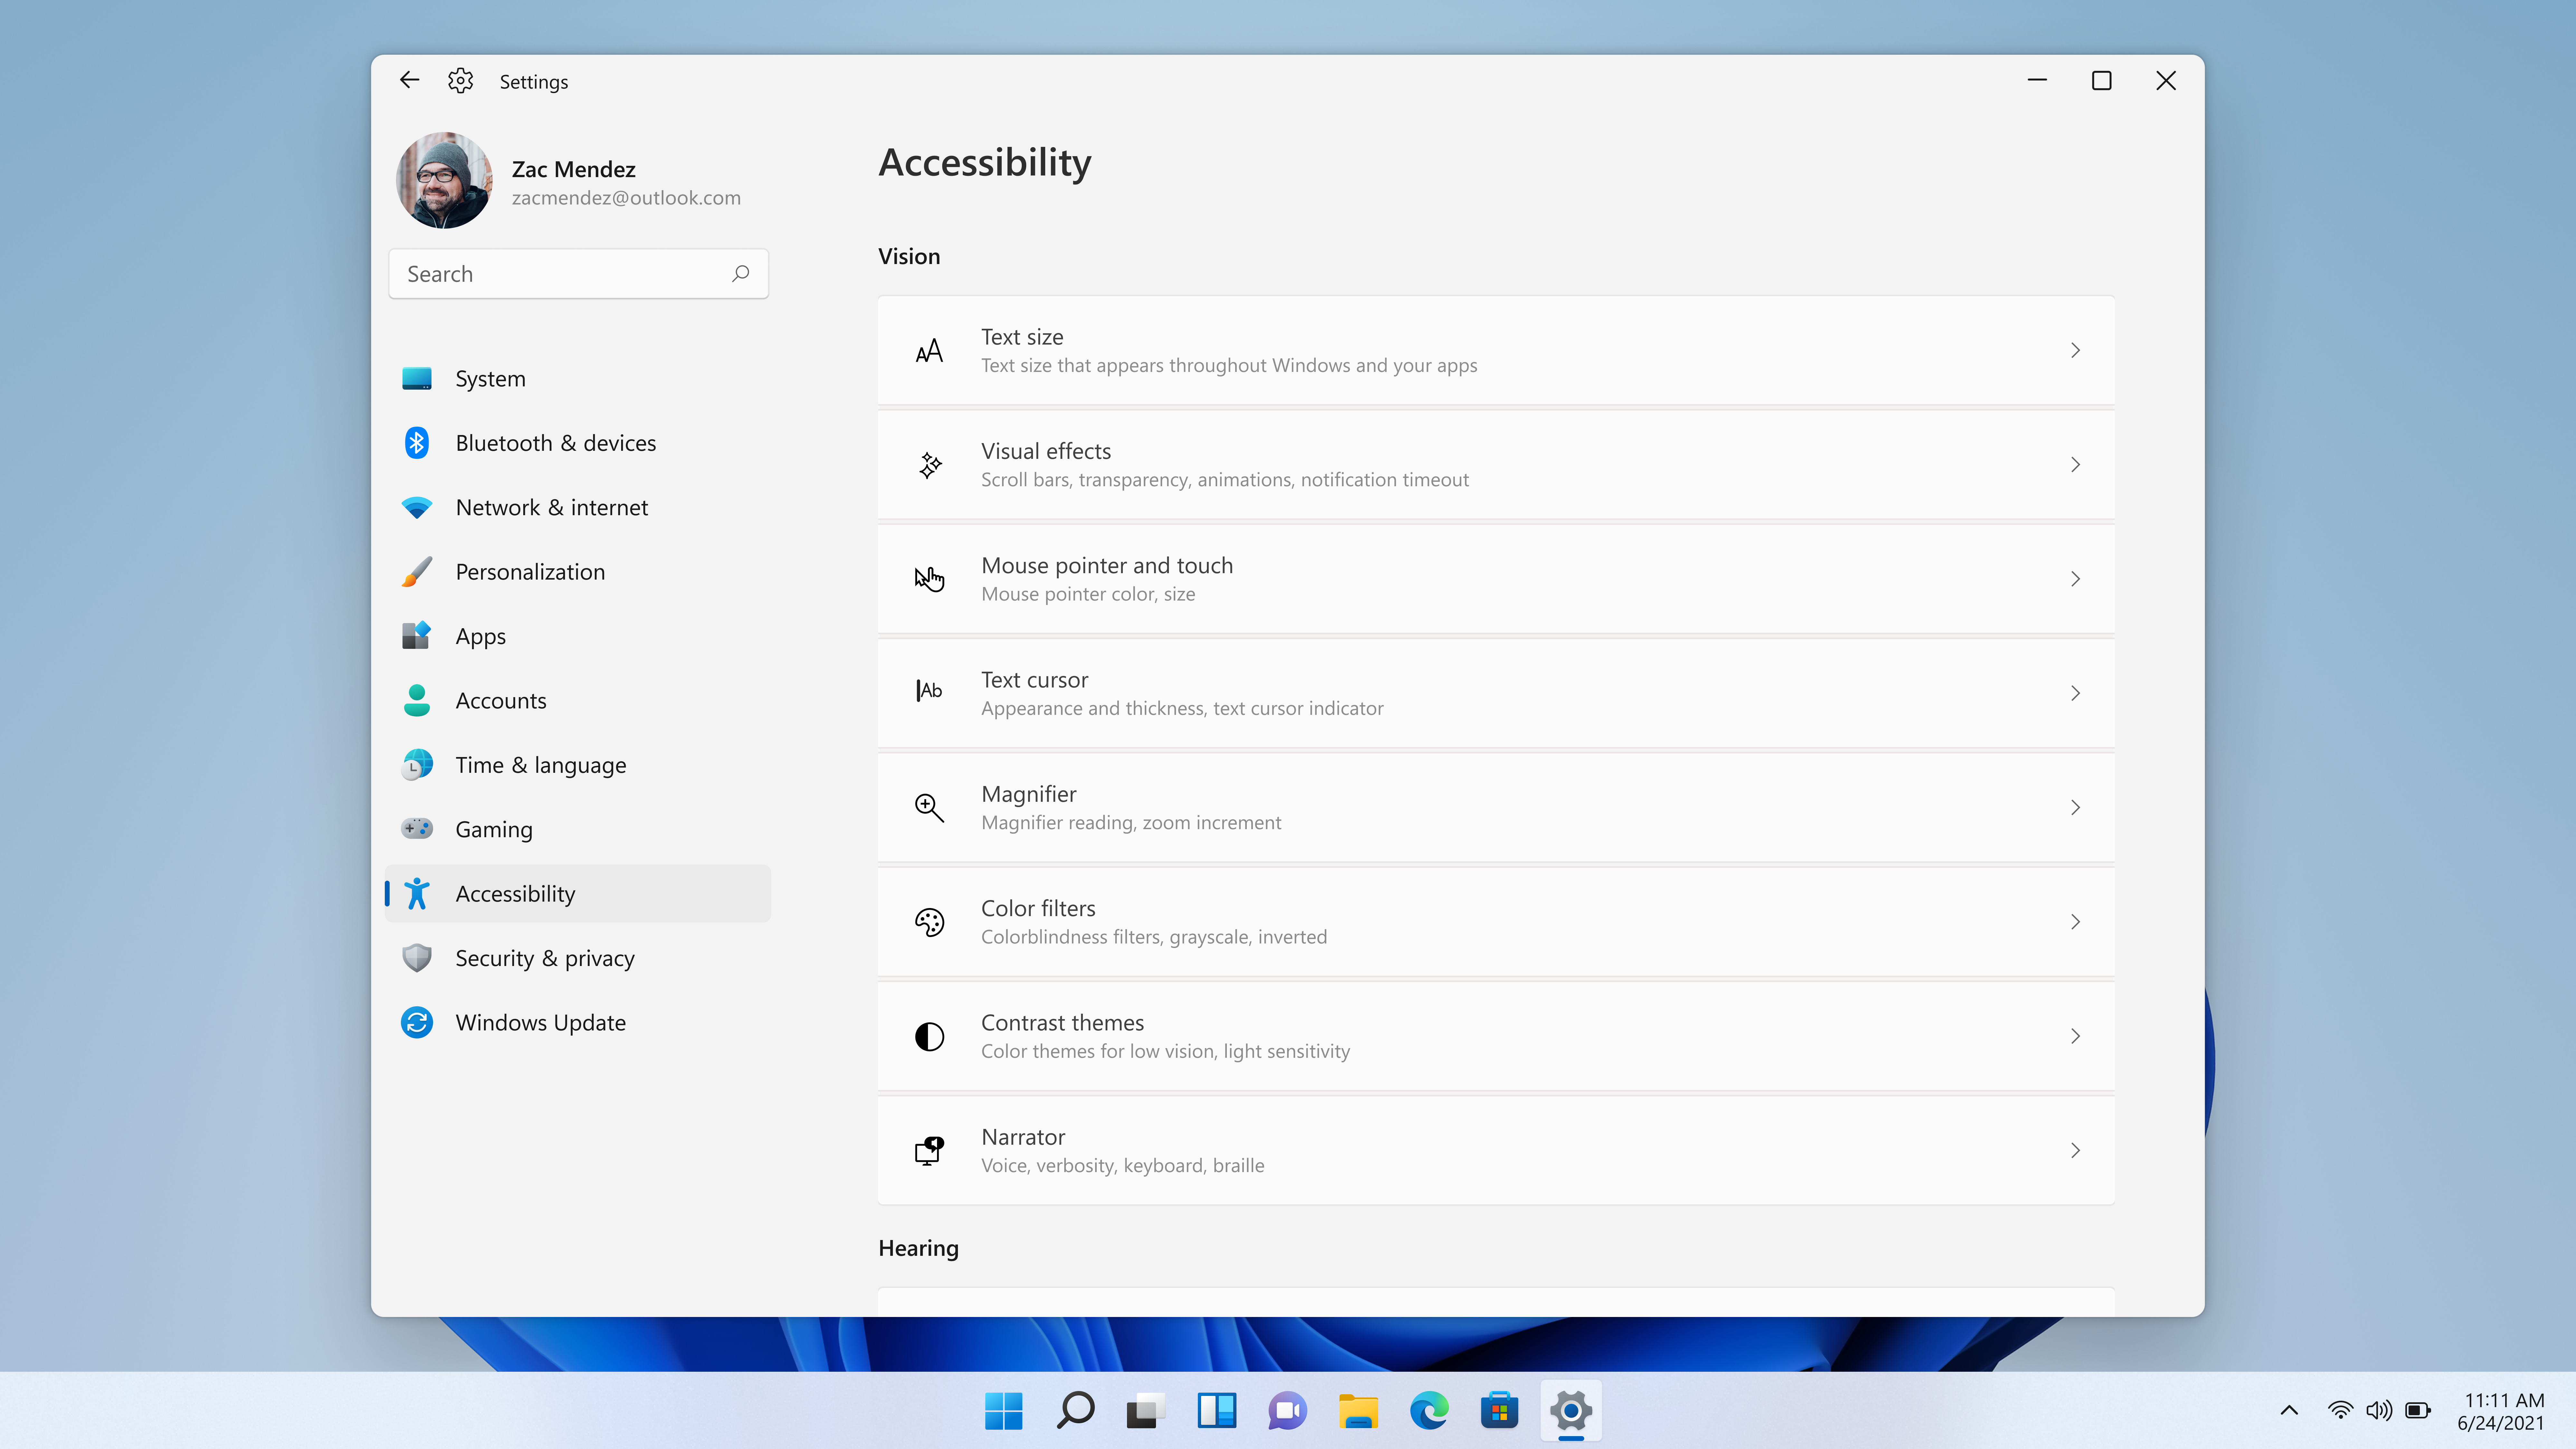Open Magnifier settings
This screenshot has height=1449, width=2576.
1495,807
